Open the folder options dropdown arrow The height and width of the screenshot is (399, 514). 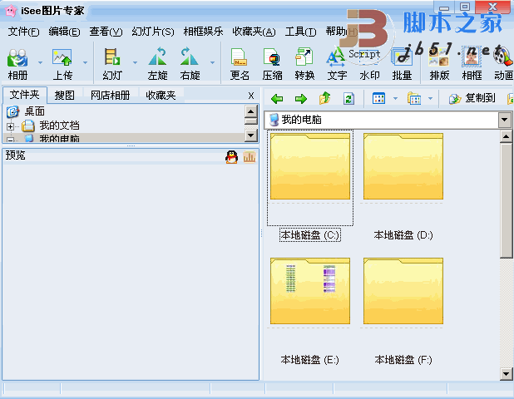(x=430, y=98)
